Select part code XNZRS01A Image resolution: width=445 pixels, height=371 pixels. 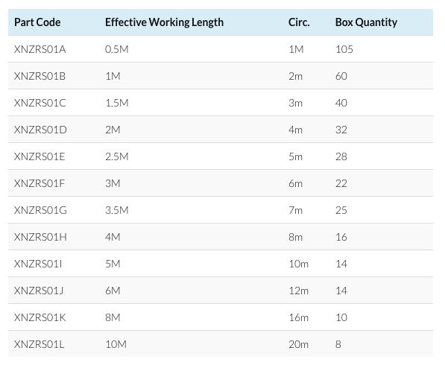coord(40,49)
